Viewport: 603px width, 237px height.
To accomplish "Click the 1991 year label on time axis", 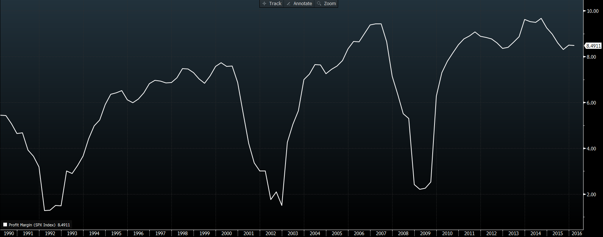I will pos(28,233).
